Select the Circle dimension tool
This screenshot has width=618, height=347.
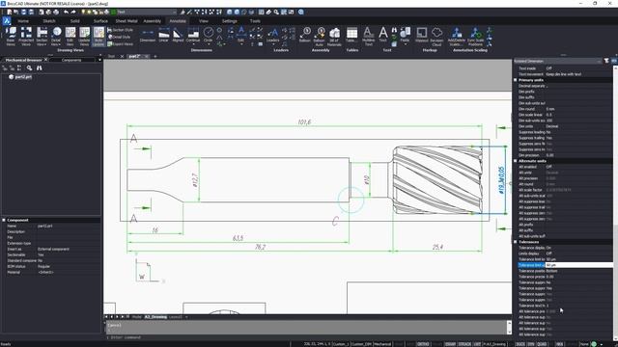(209, 35)
